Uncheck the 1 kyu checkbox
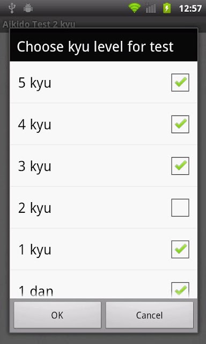This screenshot has width=206, height=344. pyautogui.click(x=180, y=249)
